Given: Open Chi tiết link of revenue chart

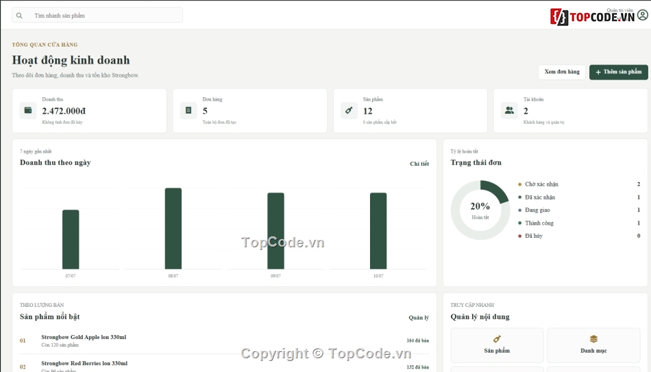Looking at the screenshot, I should tap(419, 164).
